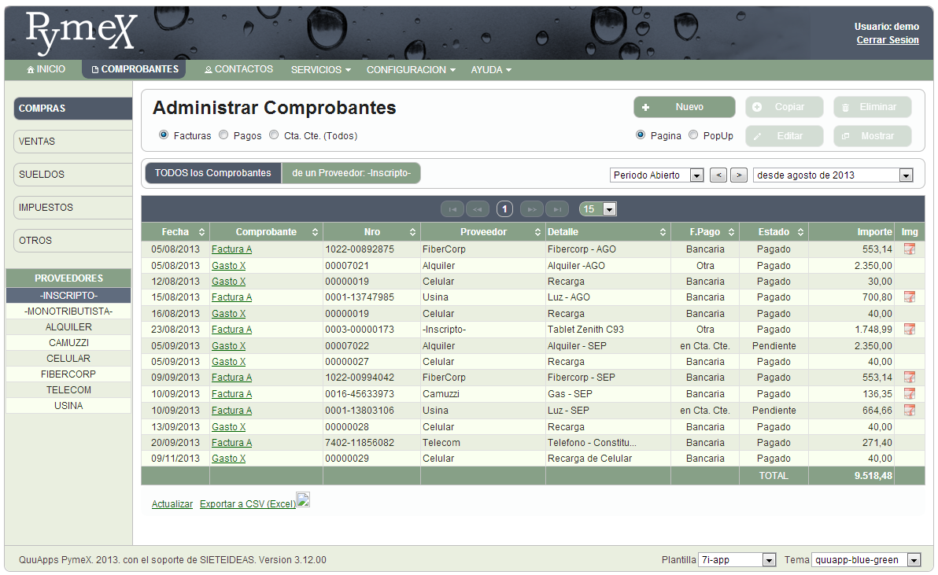
Task: Choose the PopUp radio option
Action: click(693, 135)
